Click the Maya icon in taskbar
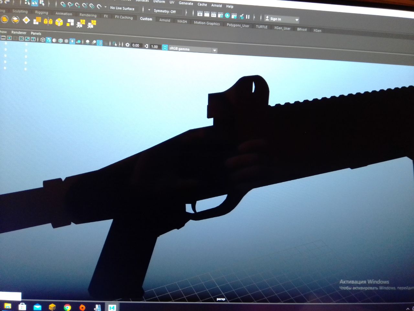The height and width of the screenshot is (311, 414). click(x=112, y=308)
